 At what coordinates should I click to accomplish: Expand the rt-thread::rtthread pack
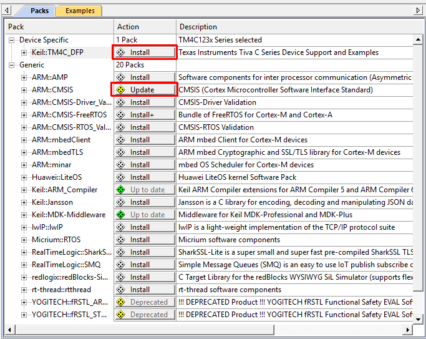(x=24, y=290)
